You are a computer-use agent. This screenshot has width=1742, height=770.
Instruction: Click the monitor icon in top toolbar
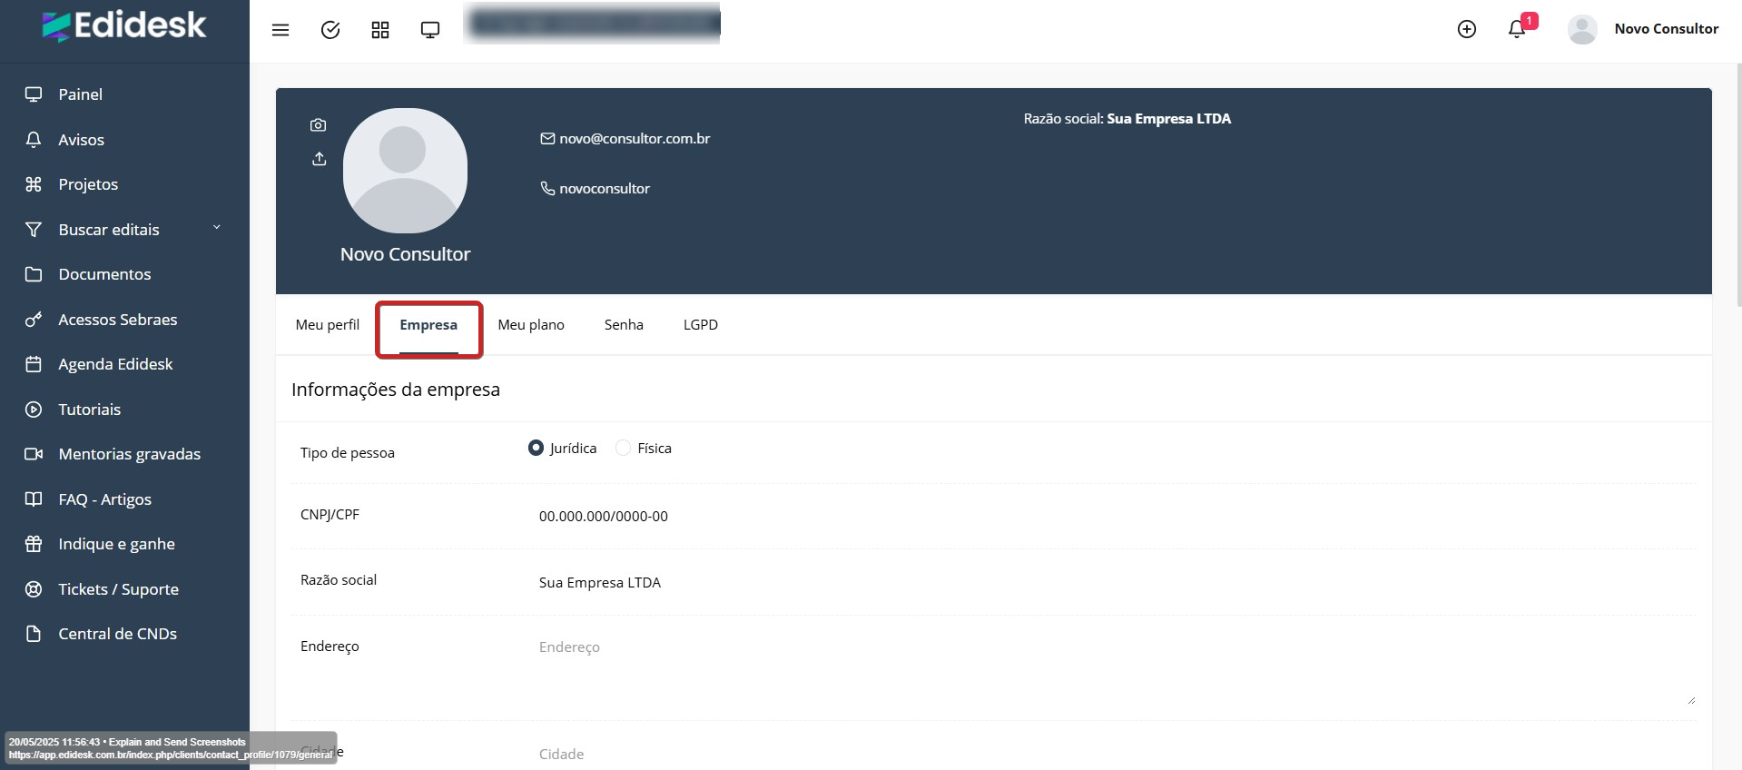point(430,30)
